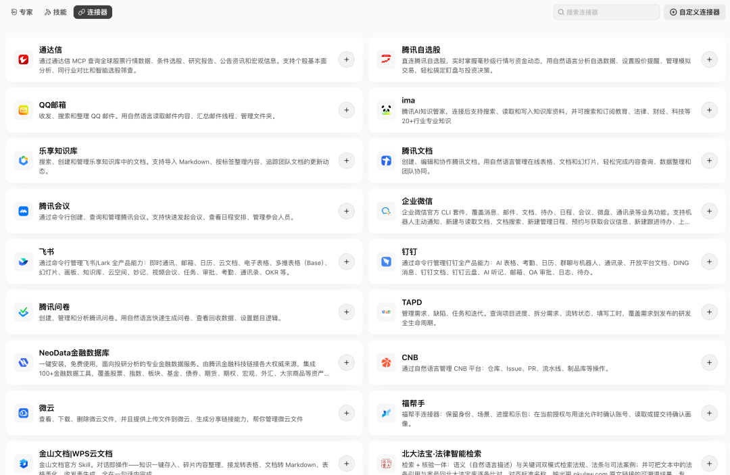
Task: Click the 金山文档 WPS icon
Action: [x=23, y=464]
